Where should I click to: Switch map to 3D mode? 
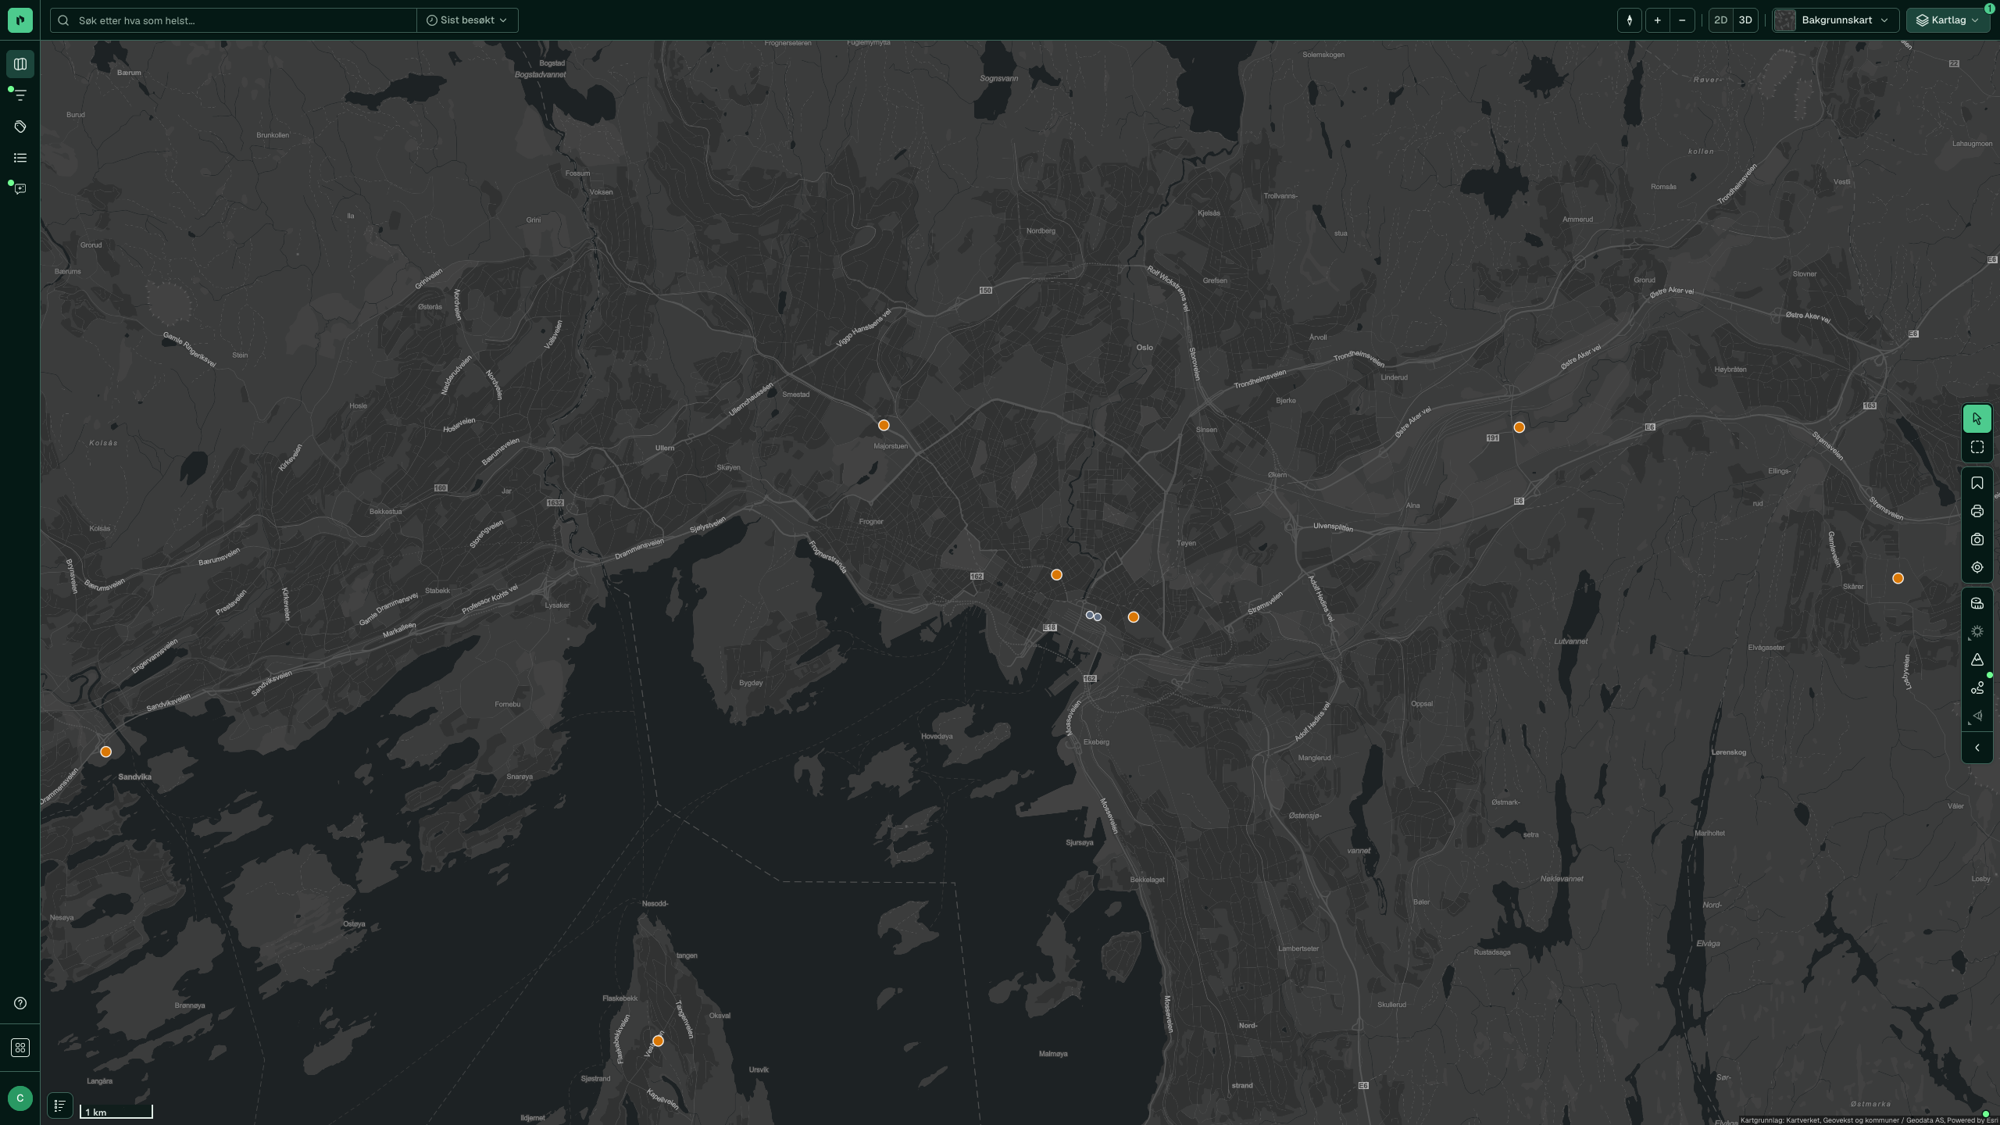[x=1745, y=20]
